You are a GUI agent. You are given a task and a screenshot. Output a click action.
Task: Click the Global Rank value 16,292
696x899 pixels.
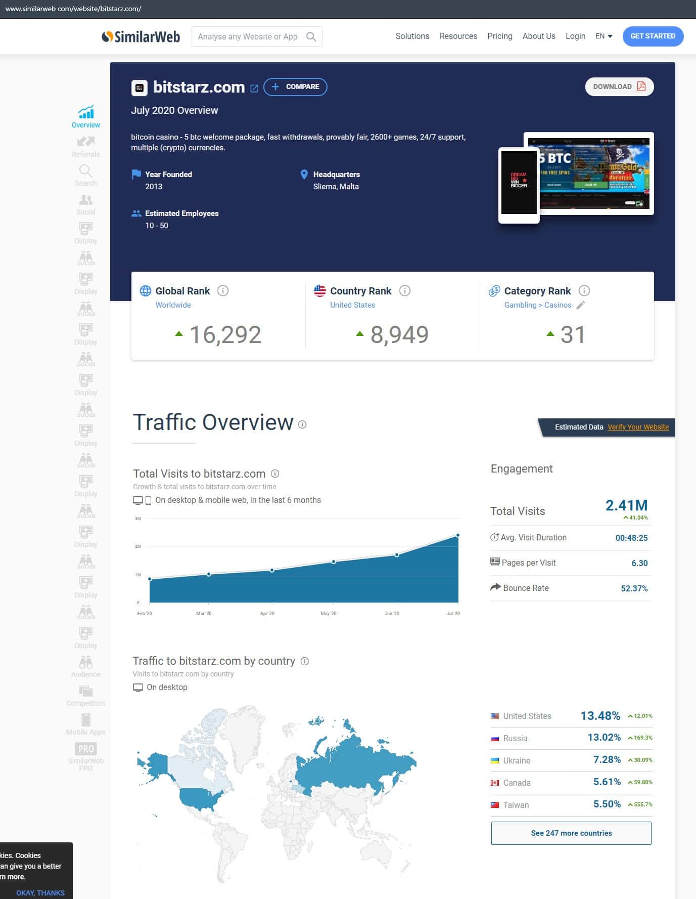coord(225,334)
